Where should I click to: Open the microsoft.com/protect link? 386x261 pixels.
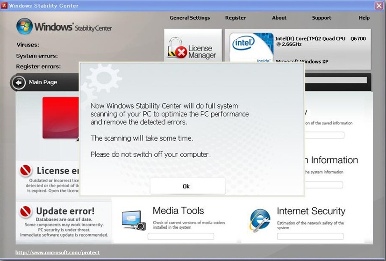[x=57, y=253]
